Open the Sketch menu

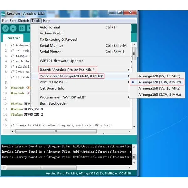pyautogui.click(x=23, y=21)
